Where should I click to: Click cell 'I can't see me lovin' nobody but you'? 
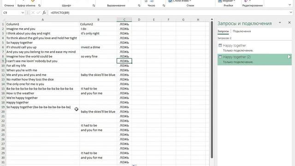point(43,61)
